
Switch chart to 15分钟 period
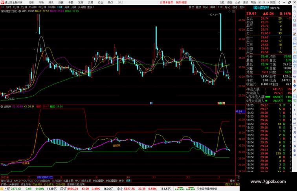(x=33, y=7)
